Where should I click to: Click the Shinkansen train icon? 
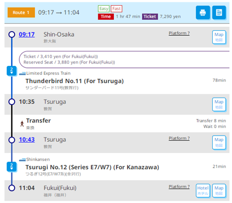[x=22, y=160]
